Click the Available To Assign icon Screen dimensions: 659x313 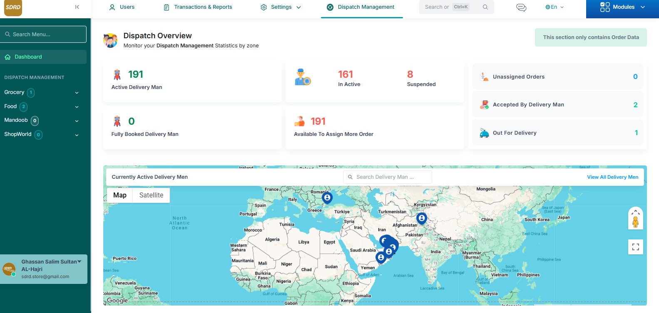click(x=300, y=121)
